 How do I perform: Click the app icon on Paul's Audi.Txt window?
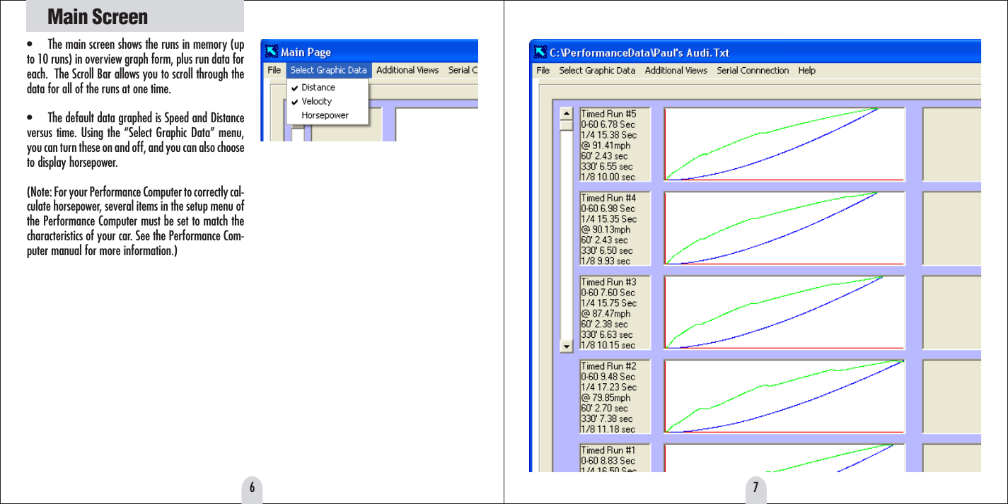(540, 52)
